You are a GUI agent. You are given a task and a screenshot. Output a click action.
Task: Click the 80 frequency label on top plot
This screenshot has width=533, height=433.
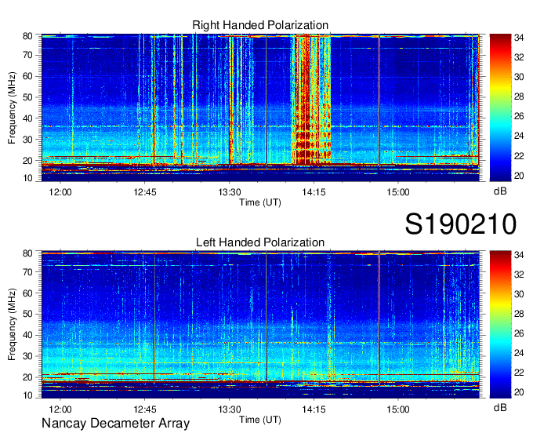click(27, 36)
